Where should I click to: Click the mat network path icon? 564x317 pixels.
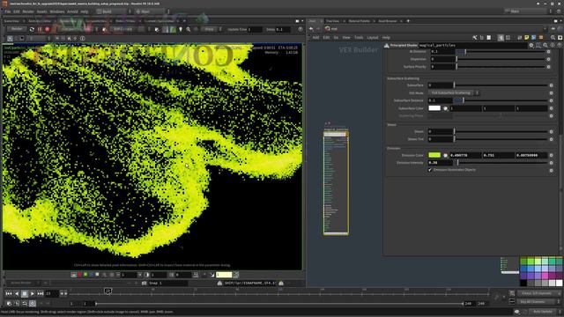[327, 29]
